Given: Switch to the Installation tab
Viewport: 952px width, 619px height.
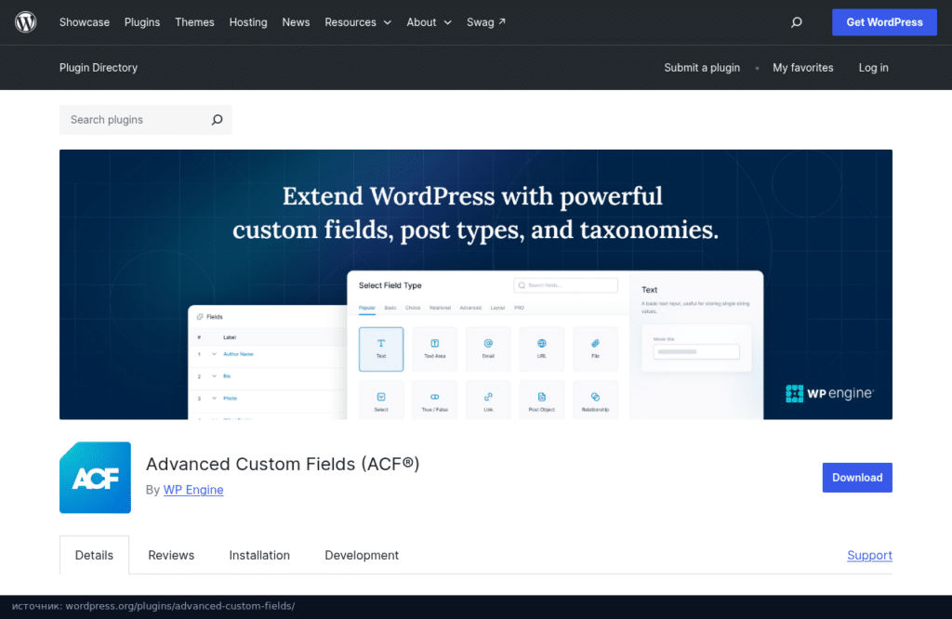Looking at the screenshot, I should click(259, 555).
